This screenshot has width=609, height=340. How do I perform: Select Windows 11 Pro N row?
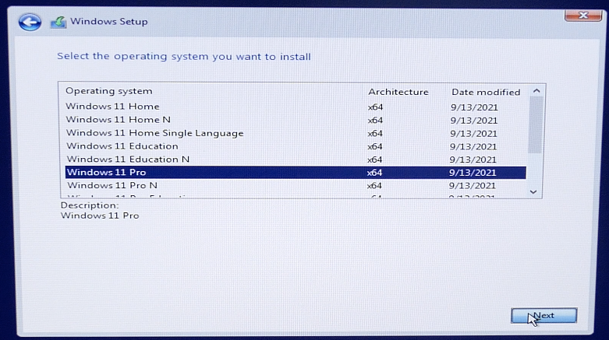tap(296, 186)
